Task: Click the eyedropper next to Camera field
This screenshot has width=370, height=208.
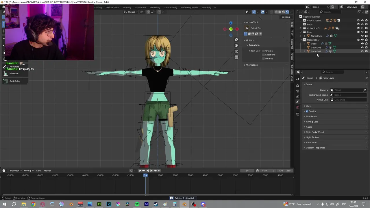Action: [x=365, y=90]
